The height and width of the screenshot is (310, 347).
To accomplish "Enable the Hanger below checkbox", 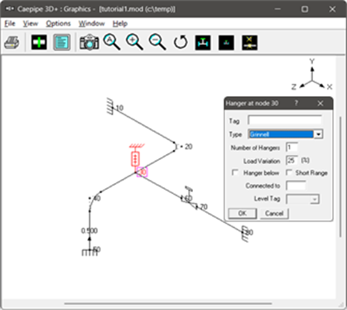I will pos(235,172).
